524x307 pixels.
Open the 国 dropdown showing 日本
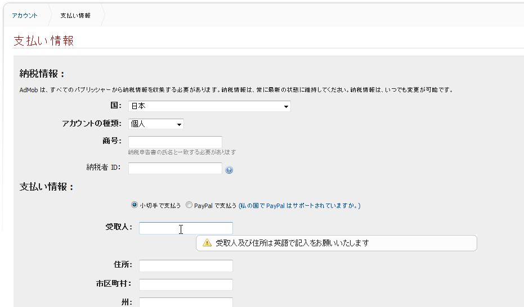point(209,106)
